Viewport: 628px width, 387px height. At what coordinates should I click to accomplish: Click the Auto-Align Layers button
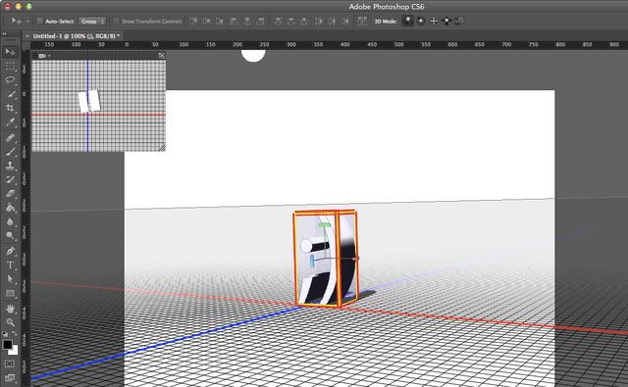[x=362, y=21]
